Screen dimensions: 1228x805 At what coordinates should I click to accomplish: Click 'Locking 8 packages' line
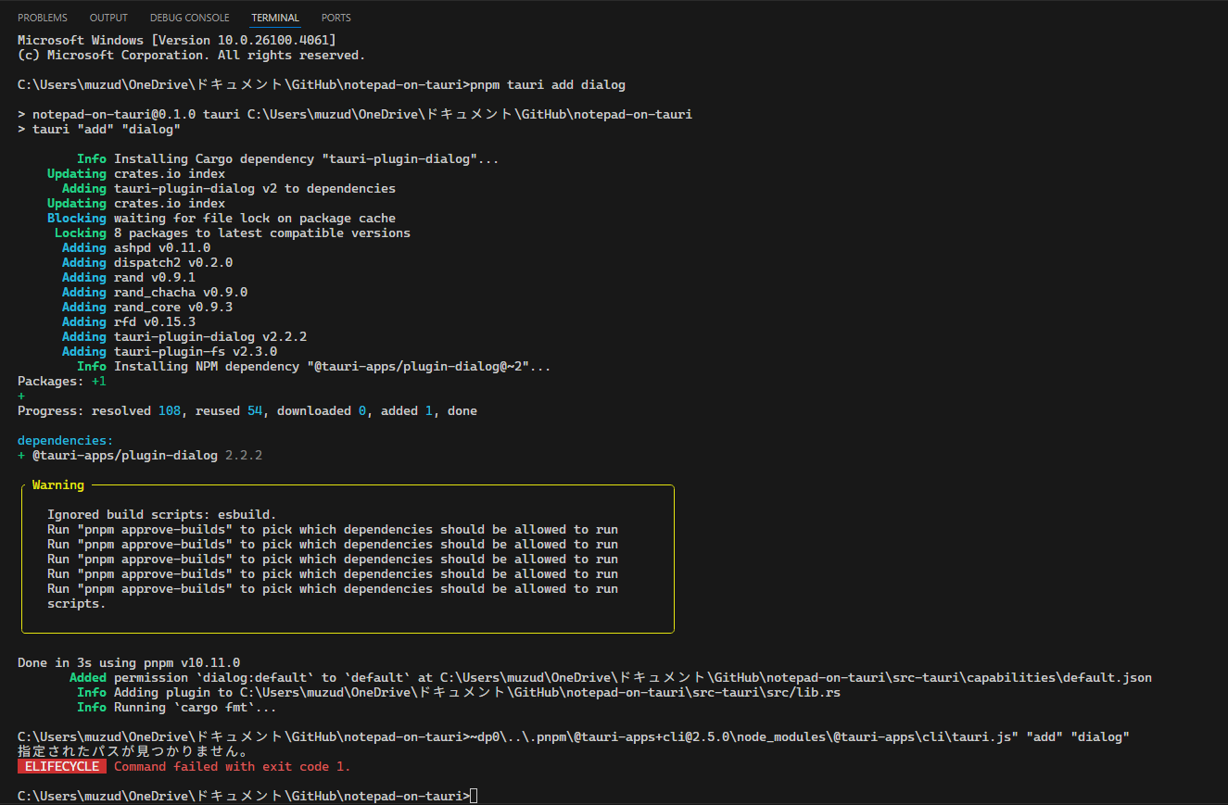(x=233, y=233)
